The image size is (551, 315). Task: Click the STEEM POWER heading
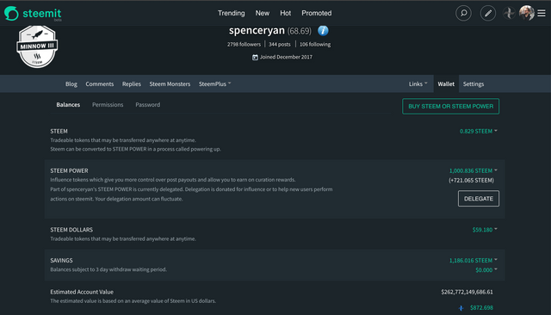69,170
